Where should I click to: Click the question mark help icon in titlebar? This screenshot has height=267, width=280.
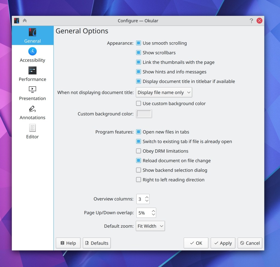click(251, 21)
